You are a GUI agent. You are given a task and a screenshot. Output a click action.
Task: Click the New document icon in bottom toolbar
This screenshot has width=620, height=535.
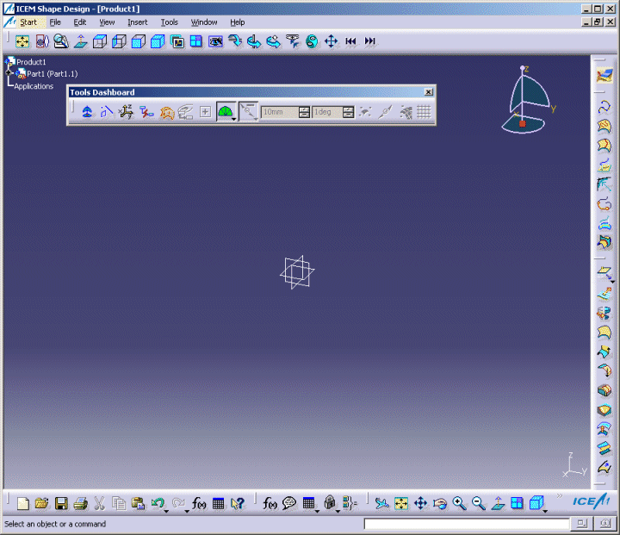tap(23, 504)
